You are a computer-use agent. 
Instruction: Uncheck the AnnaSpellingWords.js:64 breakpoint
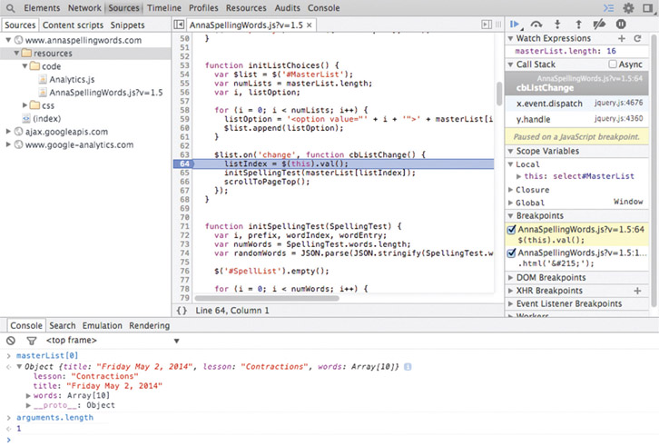click(512, 230)
